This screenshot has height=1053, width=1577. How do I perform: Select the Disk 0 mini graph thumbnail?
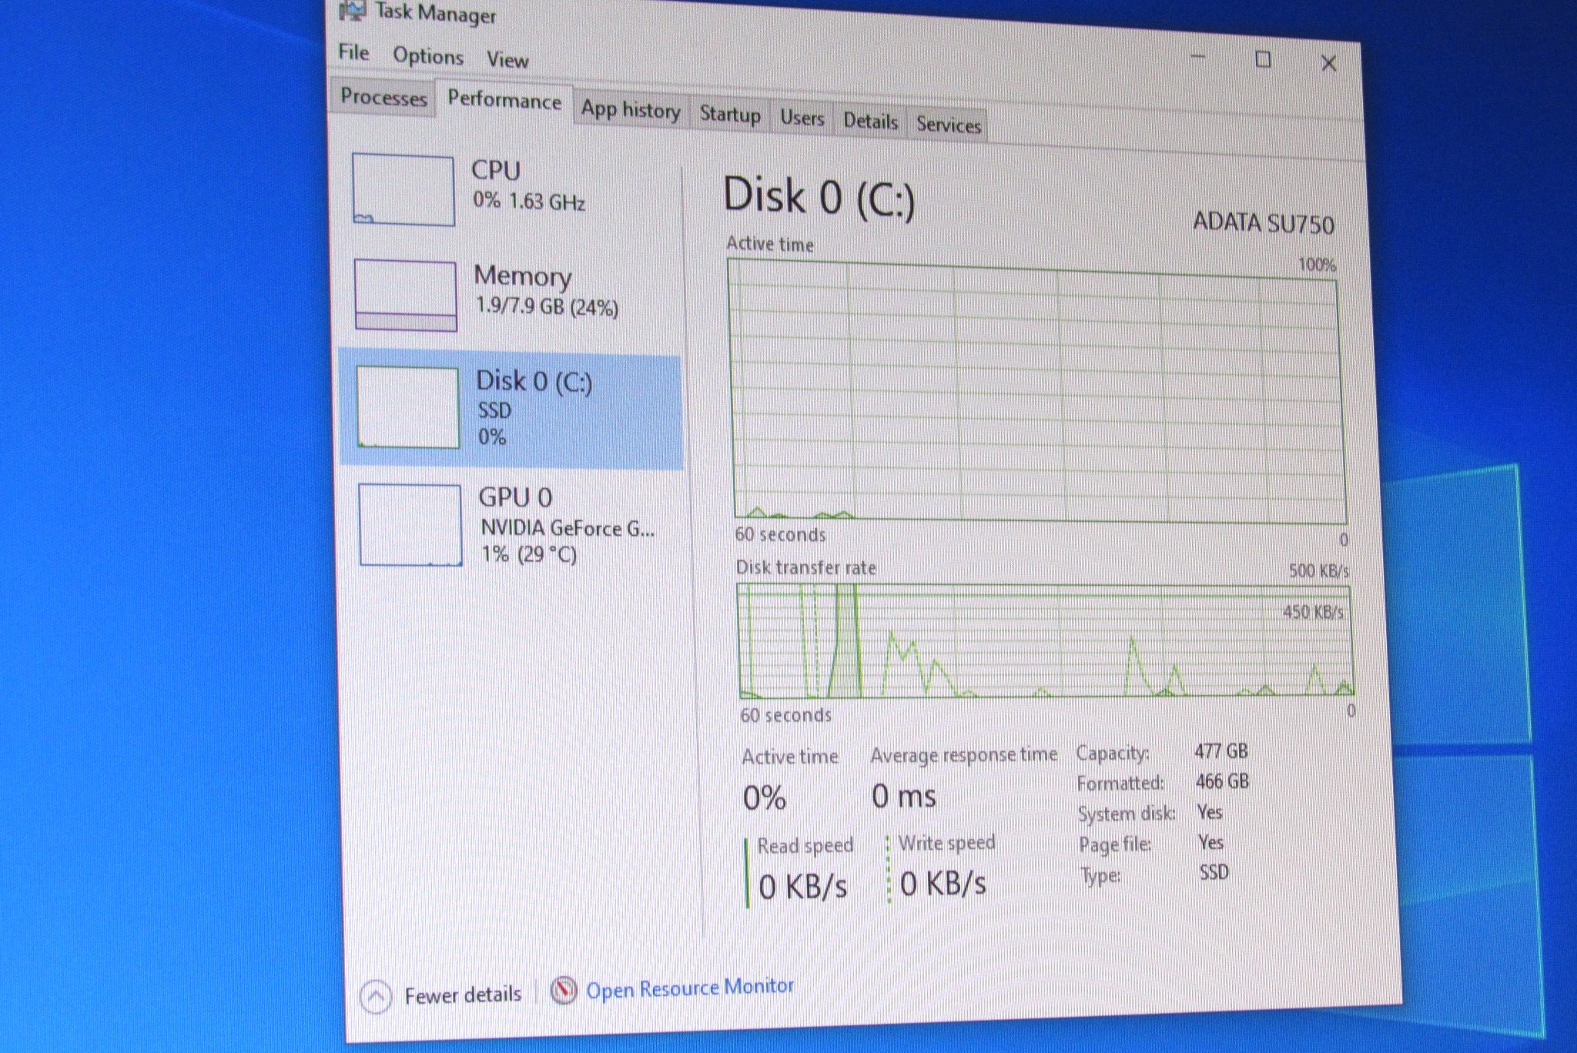[407, 407]
